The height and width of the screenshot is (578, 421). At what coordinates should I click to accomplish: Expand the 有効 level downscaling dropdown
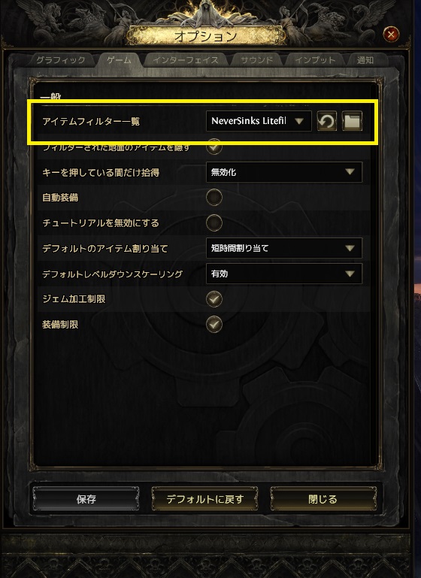coord(284,274)
